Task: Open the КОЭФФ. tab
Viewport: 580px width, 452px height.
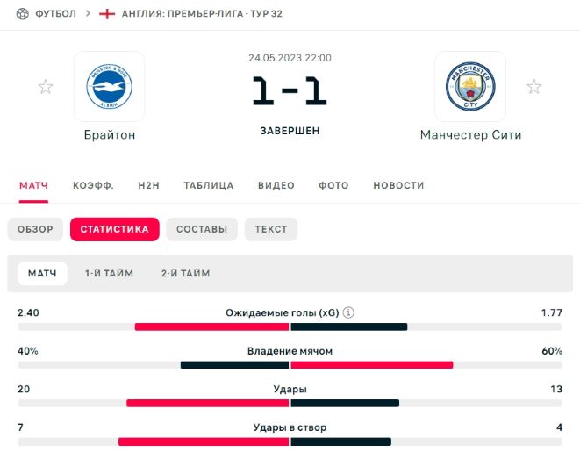Action: 93,185
